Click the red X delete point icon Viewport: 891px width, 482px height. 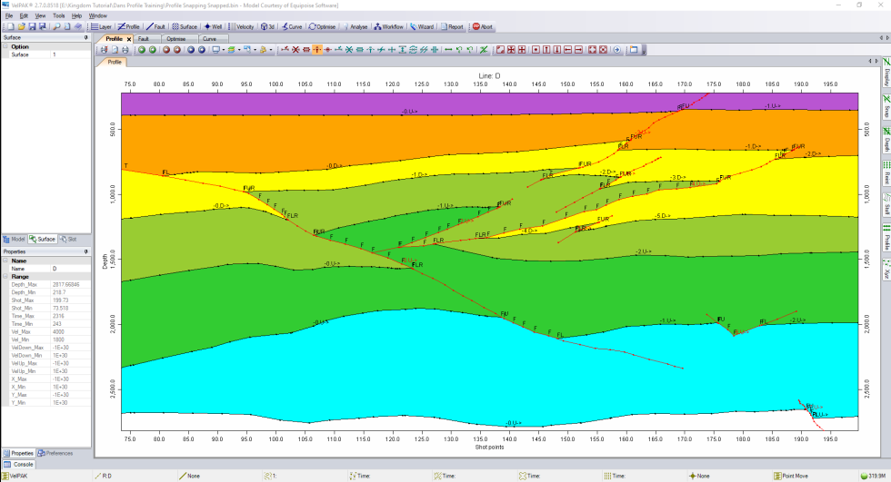(295, 50)
